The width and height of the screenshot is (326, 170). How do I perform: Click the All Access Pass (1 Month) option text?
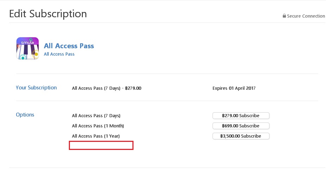pos(98,126)
